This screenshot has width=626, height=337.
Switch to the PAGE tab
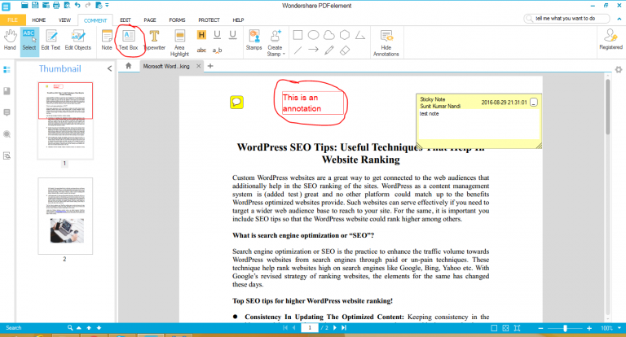tap(150, 20)
